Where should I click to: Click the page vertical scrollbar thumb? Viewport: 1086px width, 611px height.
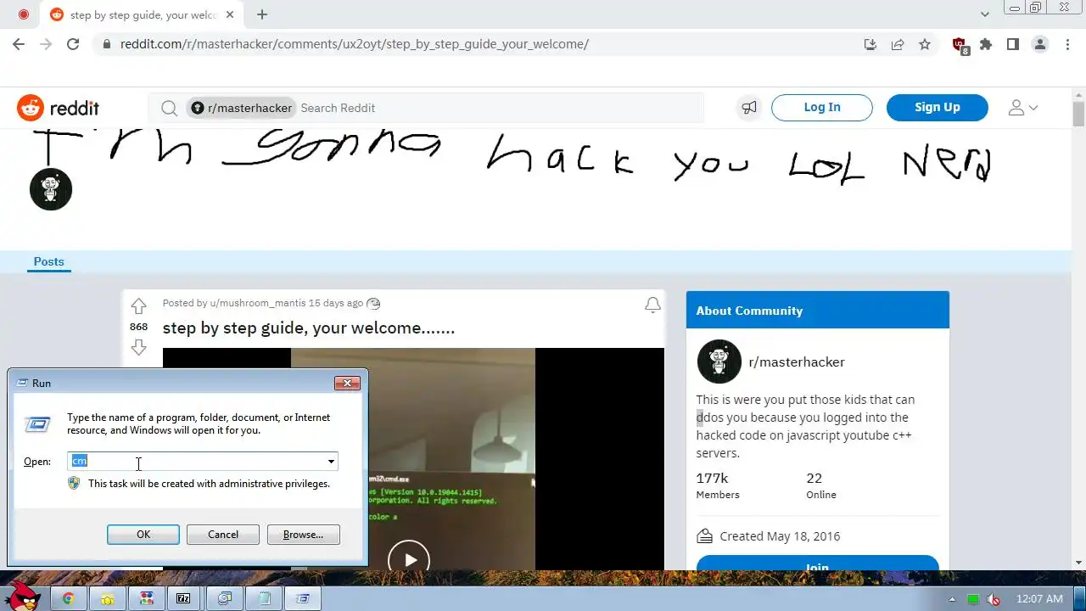pos(1078,113)
